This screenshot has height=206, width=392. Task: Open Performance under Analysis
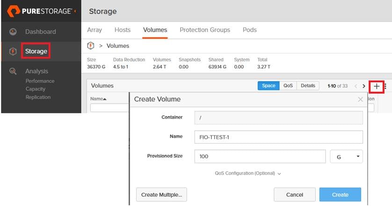click(x=40, y=81)
